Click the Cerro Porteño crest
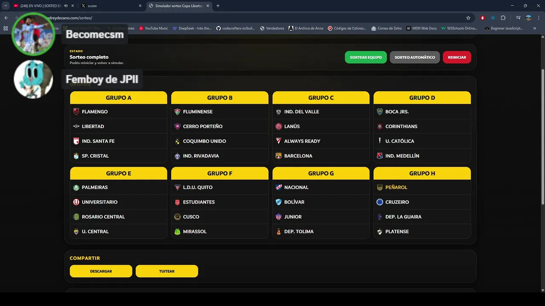 coord(177,126)
